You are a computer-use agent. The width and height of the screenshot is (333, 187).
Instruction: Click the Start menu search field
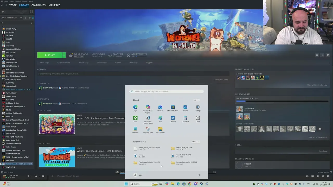(166, 91)
